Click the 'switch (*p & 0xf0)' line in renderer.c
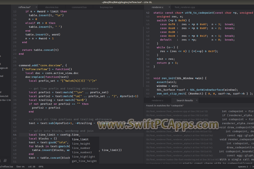 [173, 20]
